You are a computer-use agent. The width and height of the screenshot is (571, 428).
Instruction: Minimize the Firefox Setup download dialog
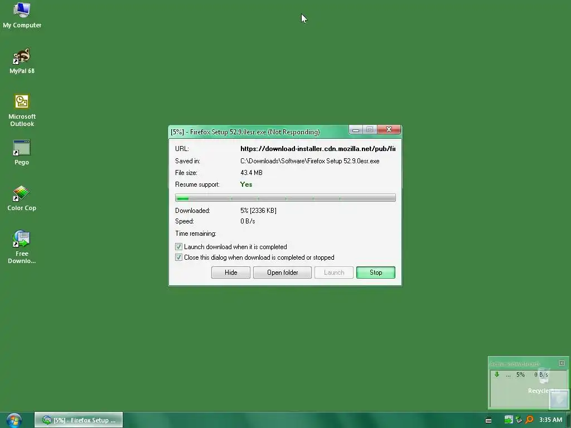click(x=356, y=129)
